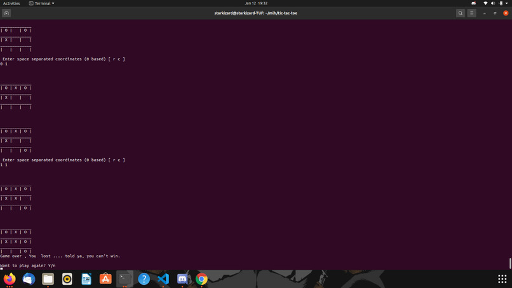Click the 'Game over , You lost' message
The width and height of the screenshot is (512, 288).
click(x=60, y=256)
